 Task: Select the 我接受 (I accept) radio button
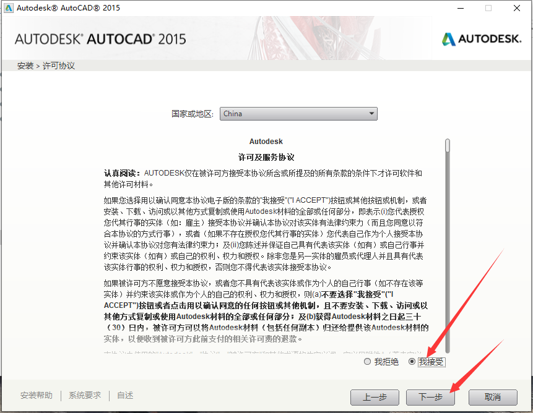pos(412,362)
